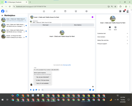Open the Windows notification center icon
Screen dimensions: 132x106
pos(129,100)
